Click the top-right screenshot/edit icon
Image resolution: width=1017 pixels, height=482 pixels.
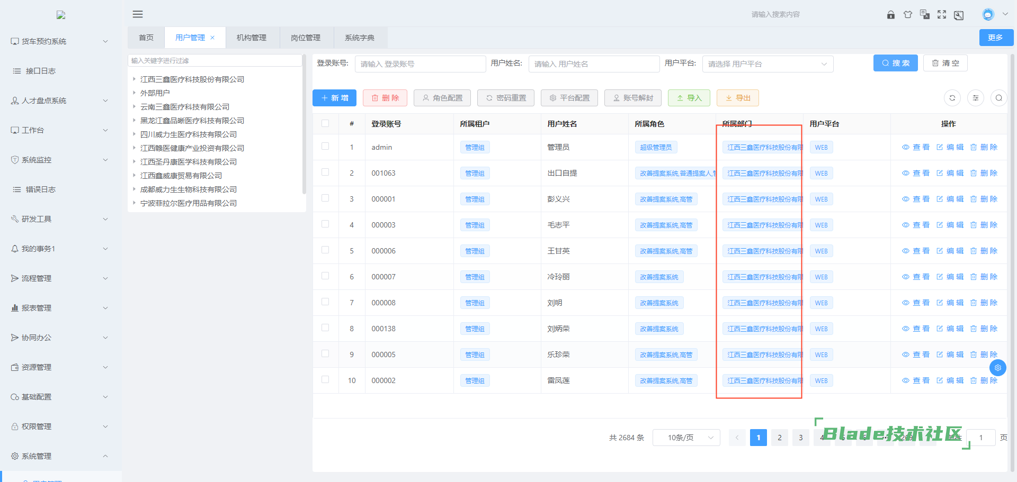pyautogui.click(x=959, y=15)
